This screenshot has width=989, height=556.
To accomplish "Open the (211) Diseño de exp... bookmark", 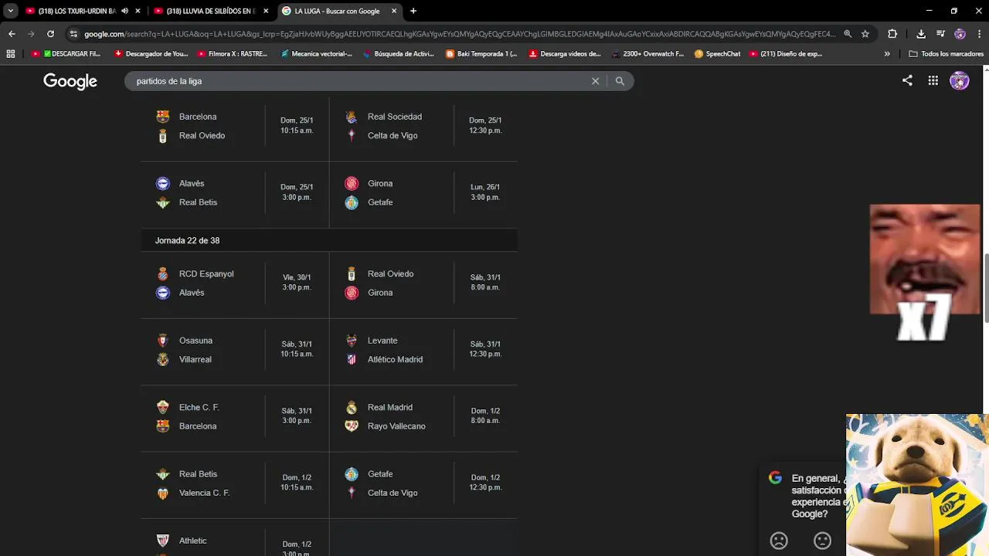I will (x=787, y=54).
